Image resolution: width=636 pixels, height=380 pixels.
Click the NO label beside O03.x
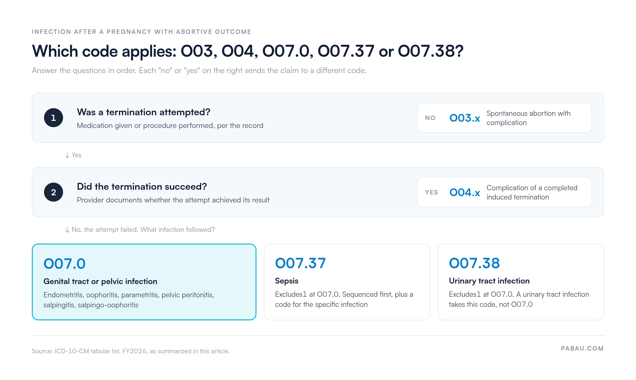[x=430, y=118]
